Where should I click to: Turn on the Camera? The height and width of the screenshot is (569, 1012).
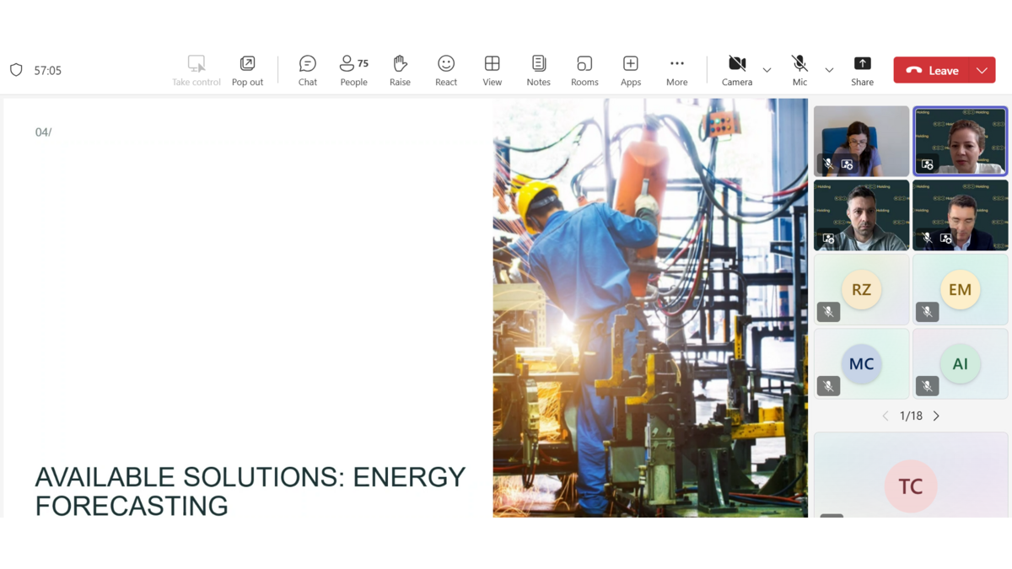tap(737, 70)
